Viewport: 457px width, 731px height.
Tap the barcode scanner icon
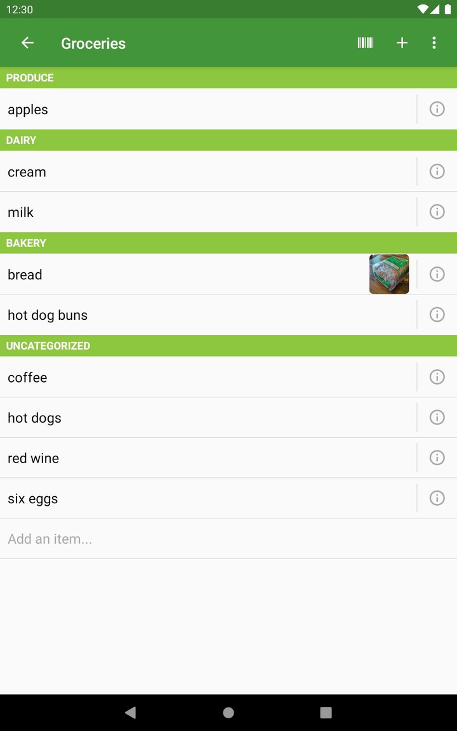click(x=365, y=43)
